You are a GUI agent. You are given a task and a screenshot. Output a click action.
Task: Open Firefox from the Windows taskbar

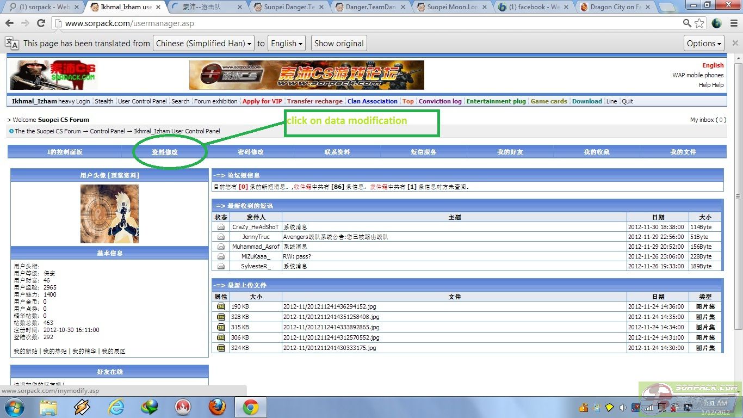(x=217, y=407)
